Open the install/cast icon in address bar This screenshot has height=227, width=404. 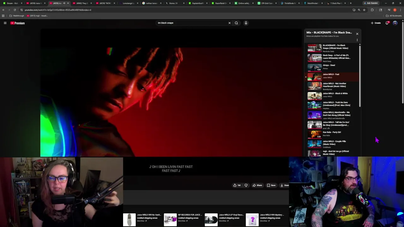click(354, 10)
